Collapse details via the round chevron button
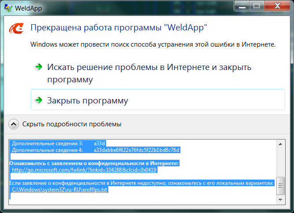 click(14, 124)
